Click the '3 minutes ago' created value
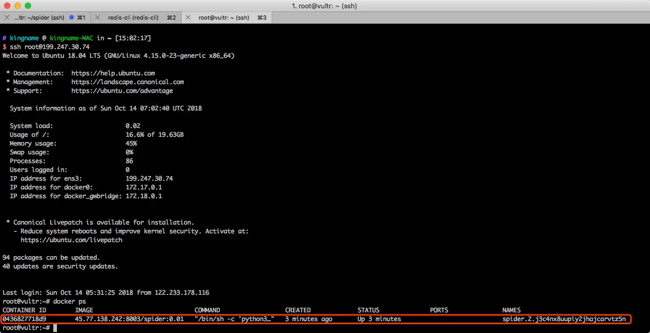650x333 pixels. (309, 319)
